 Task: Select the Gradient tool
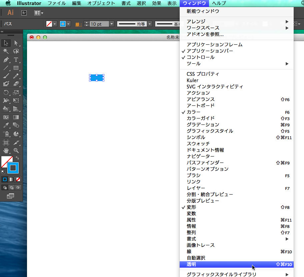(16, 117)
